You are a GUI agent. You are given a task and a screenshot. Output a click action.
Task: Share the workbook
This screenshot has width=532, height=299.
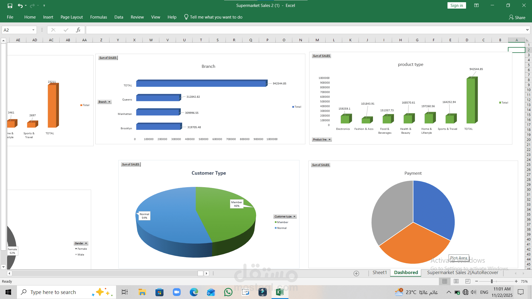tap(517, 17)
